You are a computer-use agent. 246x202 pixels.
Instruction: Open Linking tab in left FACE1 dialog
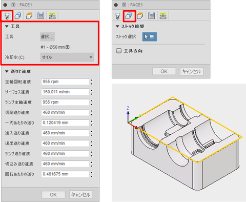(x=52, y=16)
